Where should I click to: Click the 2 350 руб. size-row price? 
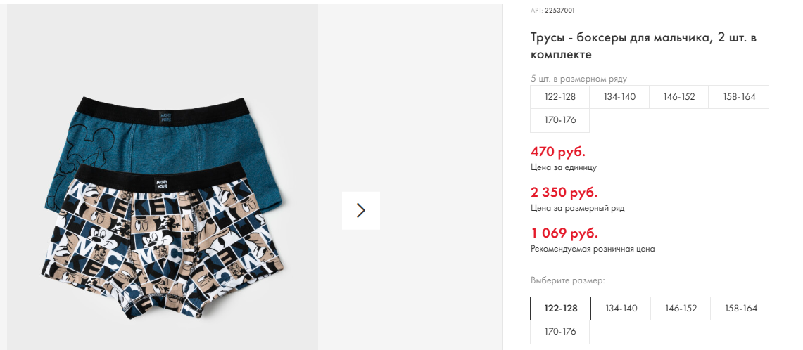[x=564, y=192]
